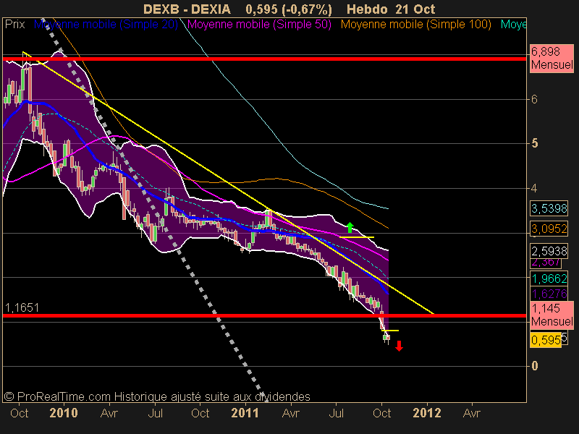
Task: Select Moyenne mobile (Simple 100) legend
Action: coord(415,25)
